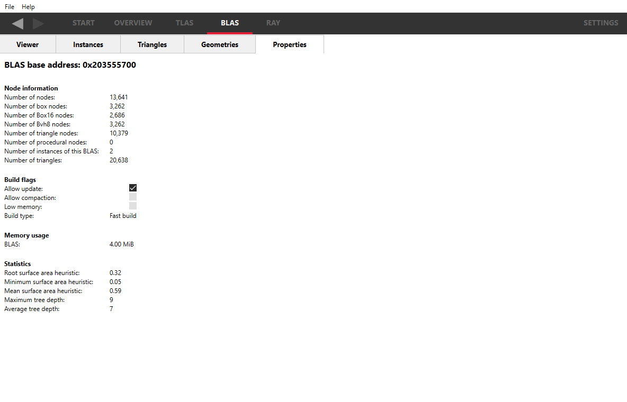Select the BLAS pane
Viewport: 627px width, 402px height.
point(230,23)
